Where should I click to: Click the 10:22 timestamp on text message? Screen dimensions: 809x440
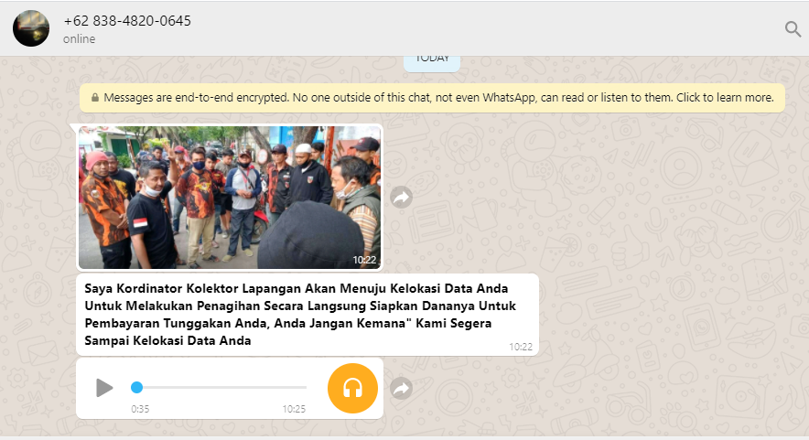click(521, 347)
